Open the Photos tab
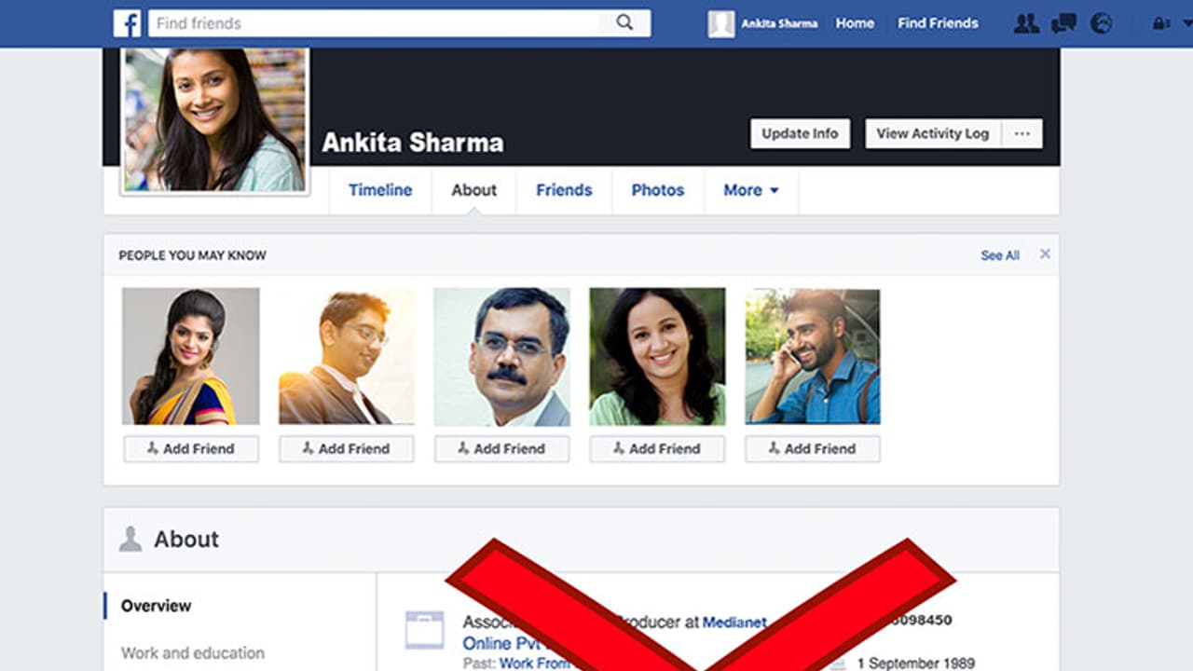The width and height of the screenshot is (1193, 671). [x=658, y=190]
